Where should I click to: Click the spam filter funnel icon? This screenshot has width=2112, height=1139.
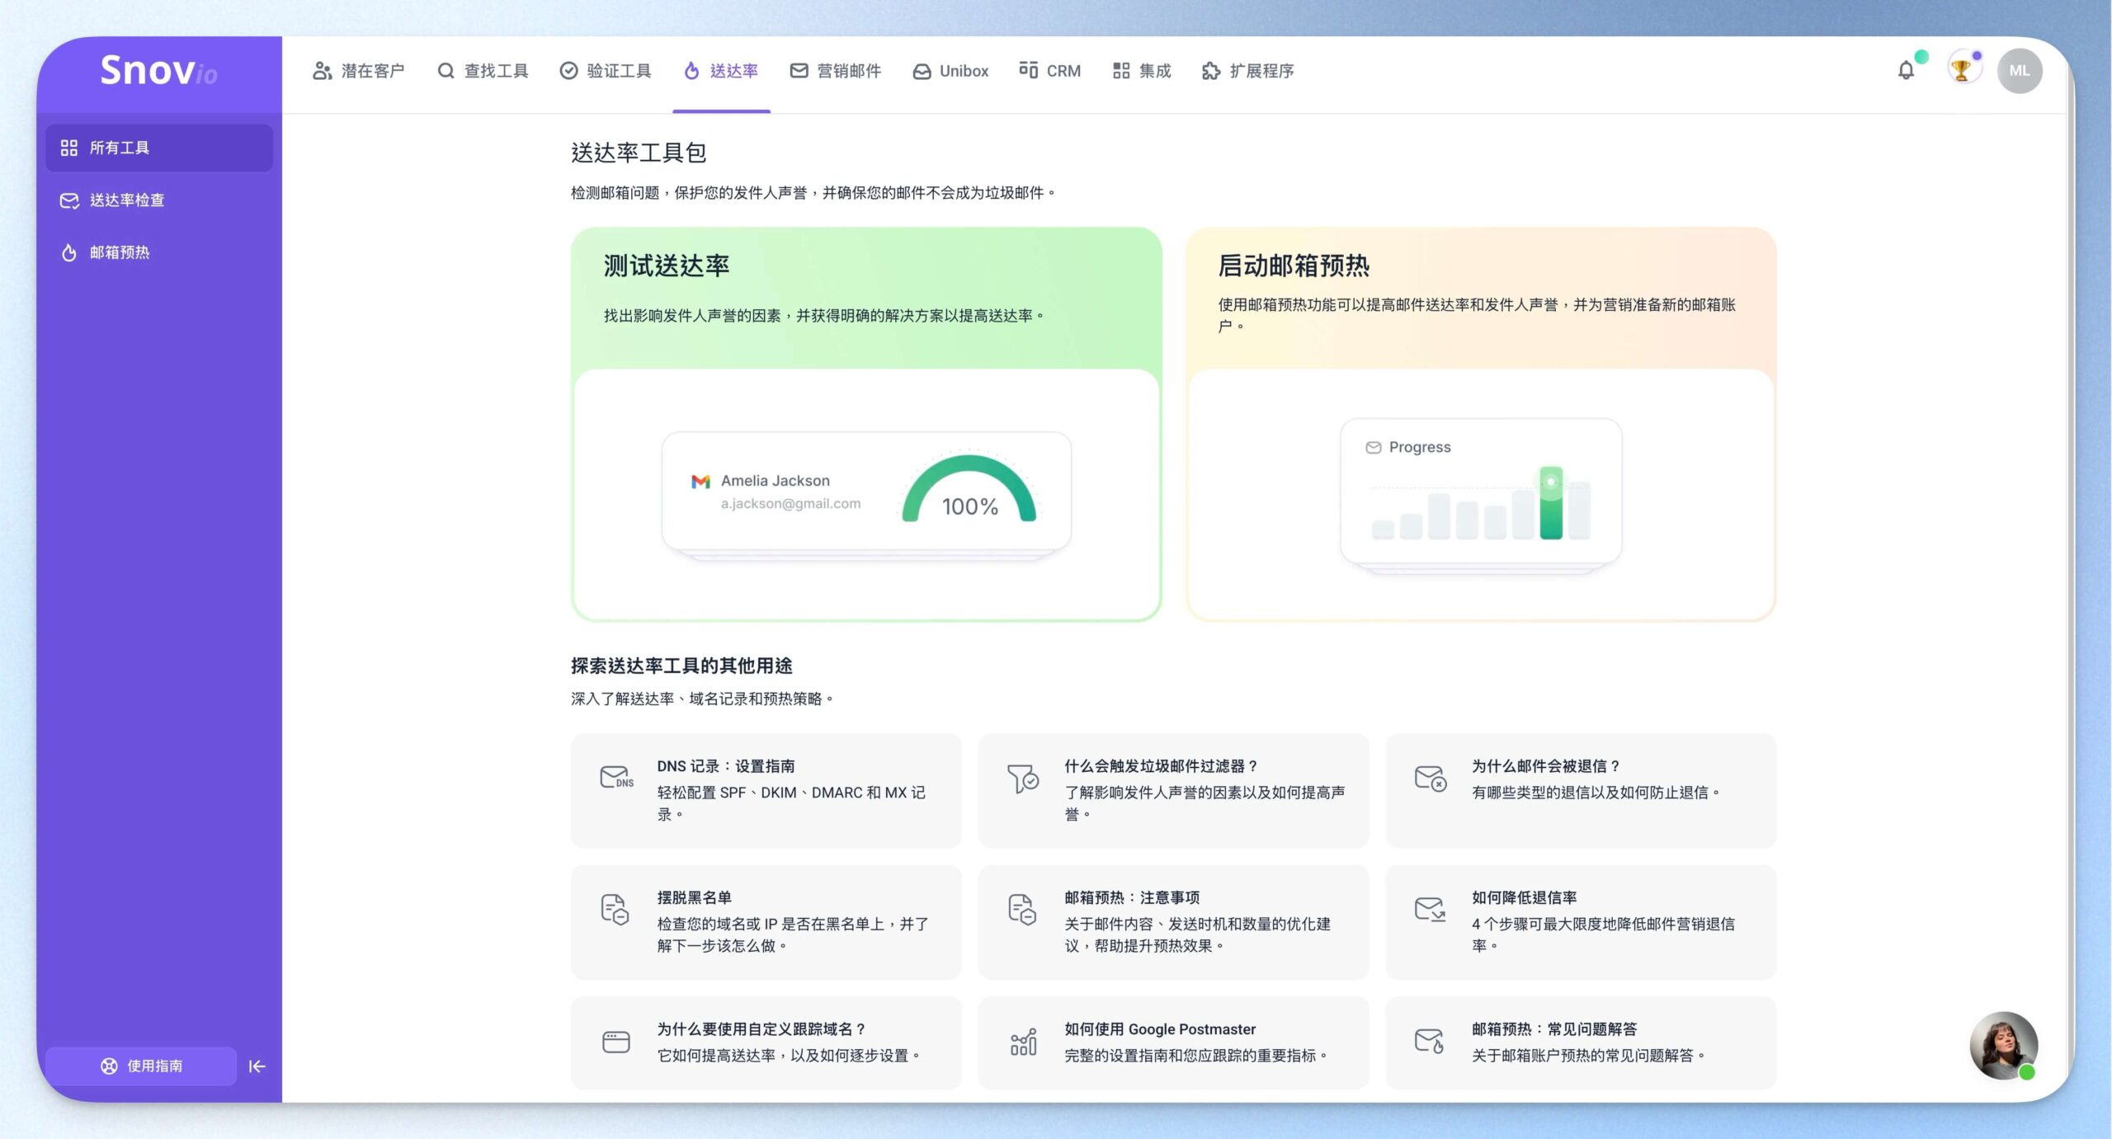(x=1022, y=778)
